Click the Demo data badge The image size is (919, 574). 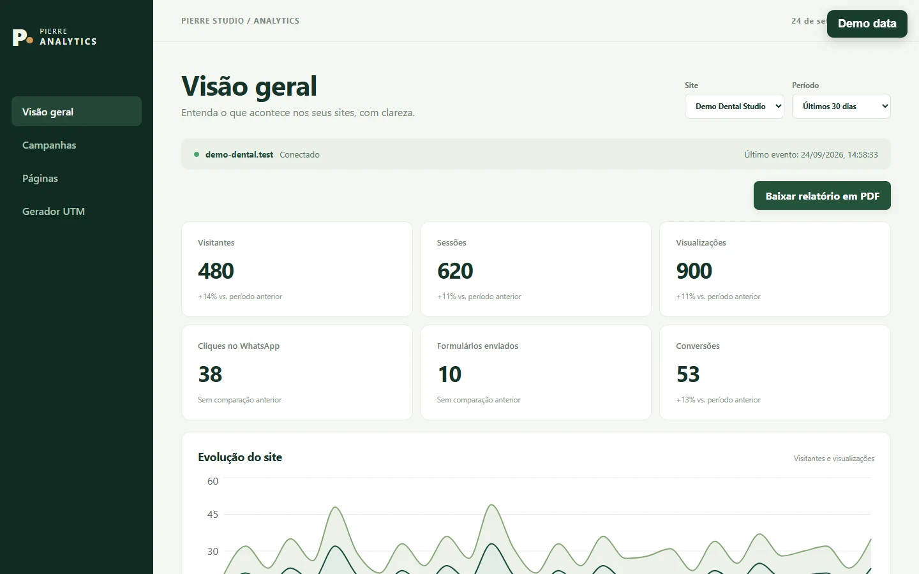tap(867, 24)
